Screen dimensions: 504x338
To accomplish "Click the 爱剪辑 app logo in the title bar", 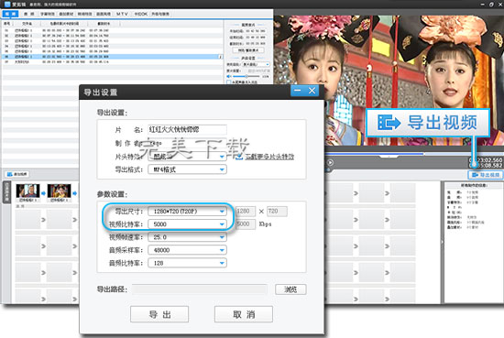I will (7, 5).
